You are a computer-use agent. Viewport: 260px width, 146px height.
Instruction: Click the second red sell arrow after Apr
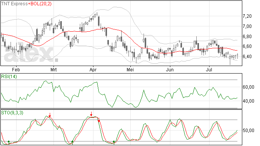(99, 120)
